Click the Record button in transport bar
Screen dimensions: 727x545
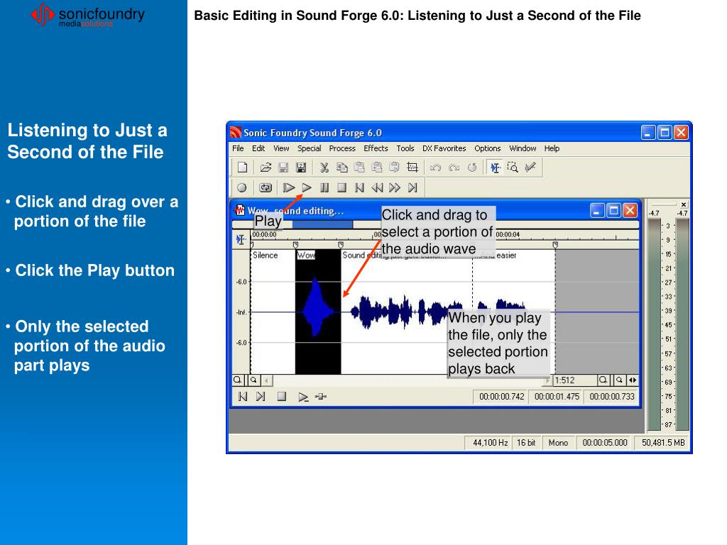(242, 187)
